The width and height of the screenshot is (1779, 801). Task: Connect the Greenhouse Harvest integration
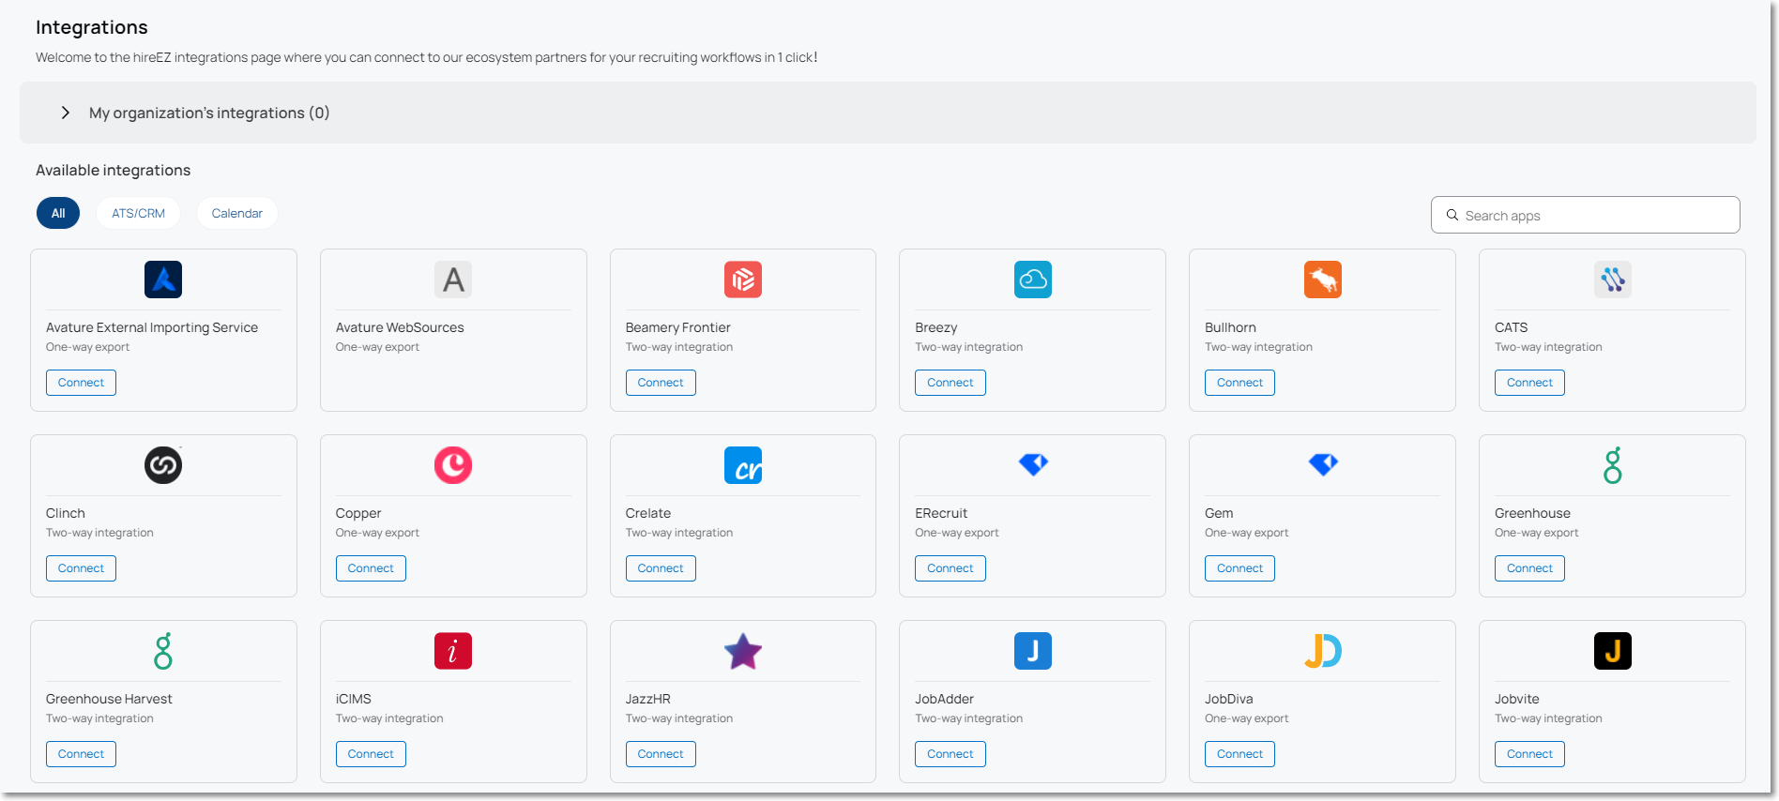click(x=81, y=754)
